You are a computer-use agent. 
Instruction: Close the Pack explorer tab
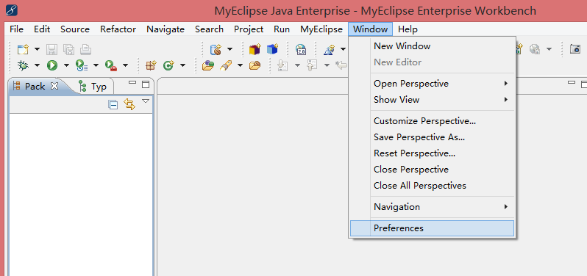(x=54, y=86)
